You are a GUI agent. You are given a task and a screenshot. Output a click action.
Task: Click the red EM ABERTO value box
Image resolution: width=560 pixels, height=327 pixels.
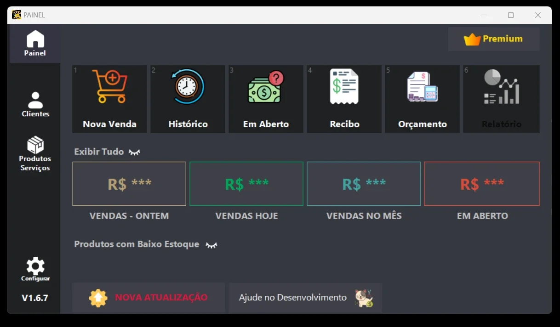pos(482,184)
